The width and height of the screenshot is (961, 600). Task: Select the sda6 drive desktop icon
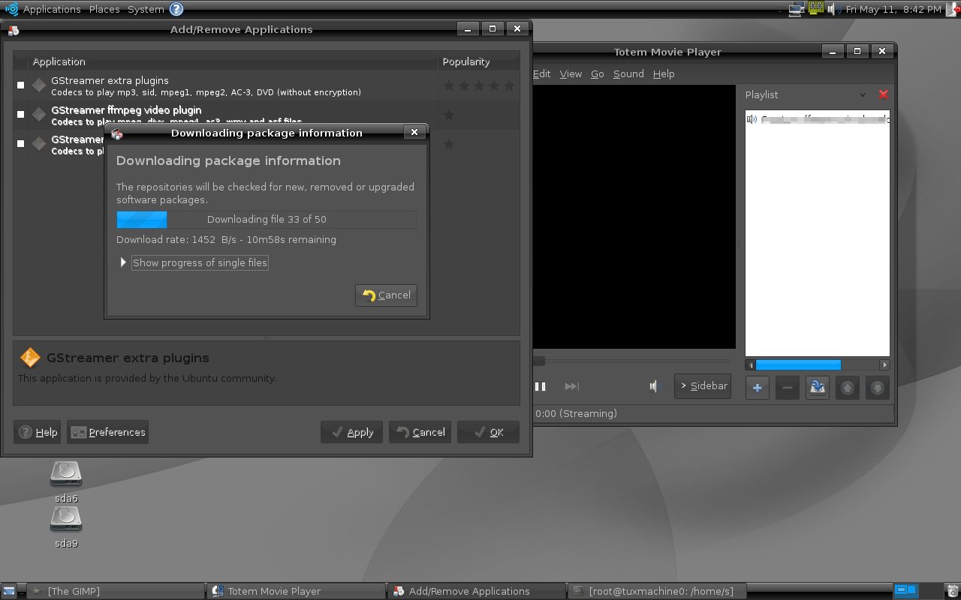click(x=66, y=481)
